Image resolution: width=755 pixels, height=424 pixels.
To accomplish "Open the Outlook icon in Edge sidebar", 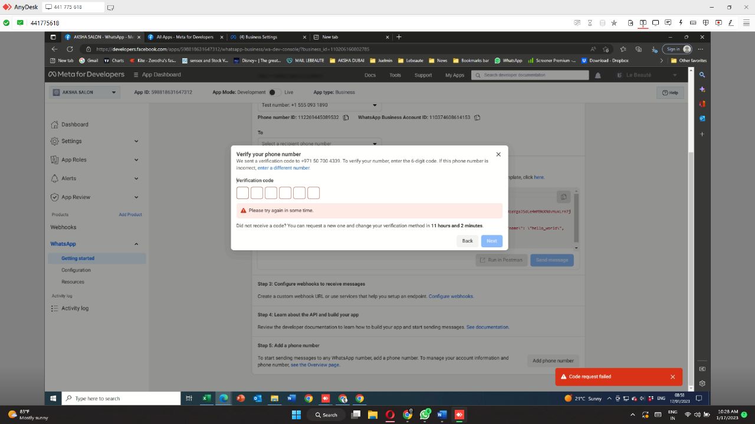I will (702, 118).
